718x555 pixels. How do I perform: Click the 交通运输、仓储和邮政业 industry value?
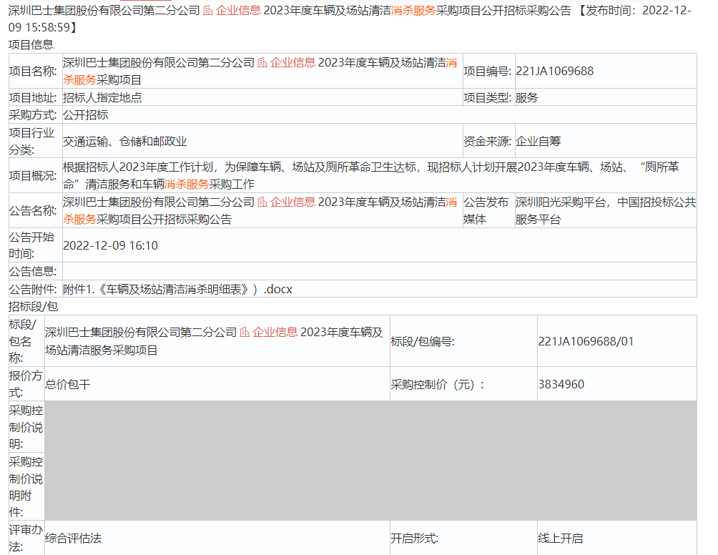pyautogui.click(x=124, y=141)
